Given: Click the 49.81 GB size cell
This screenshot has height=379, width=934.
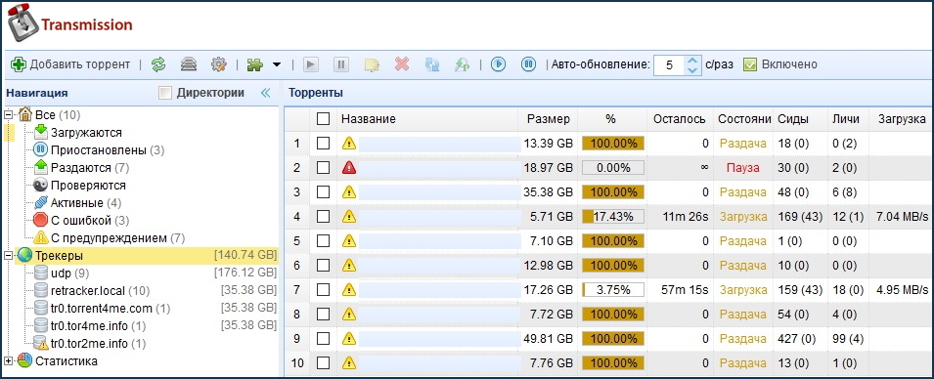Looking at the screenshot, I should pos(547,339).
